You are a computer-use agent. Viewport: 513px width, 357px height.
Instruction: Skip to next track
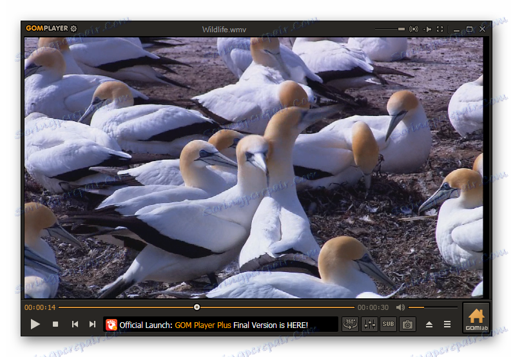click(x=93, y=324)
